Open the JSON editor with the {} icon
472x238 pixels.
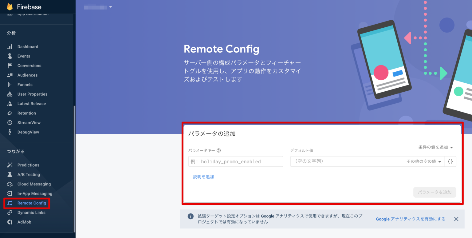(x=450, y=161)
